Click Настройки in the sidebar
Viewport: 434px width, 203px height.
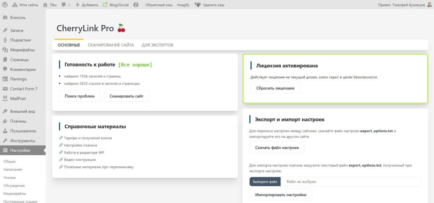23,150
